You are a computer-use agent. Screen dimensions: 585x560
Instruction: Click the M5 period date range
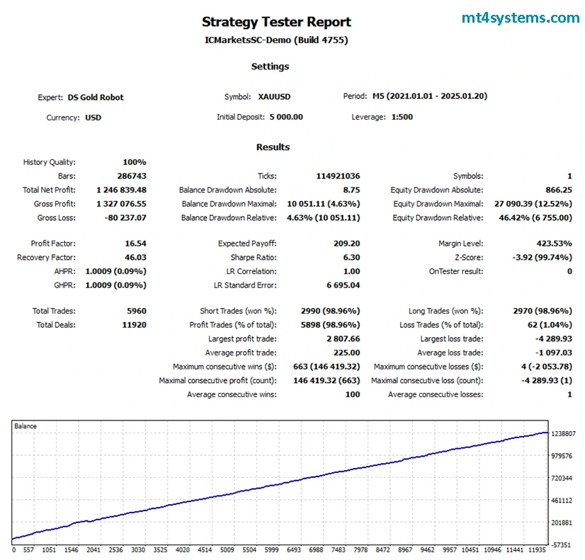pos(429,96)
